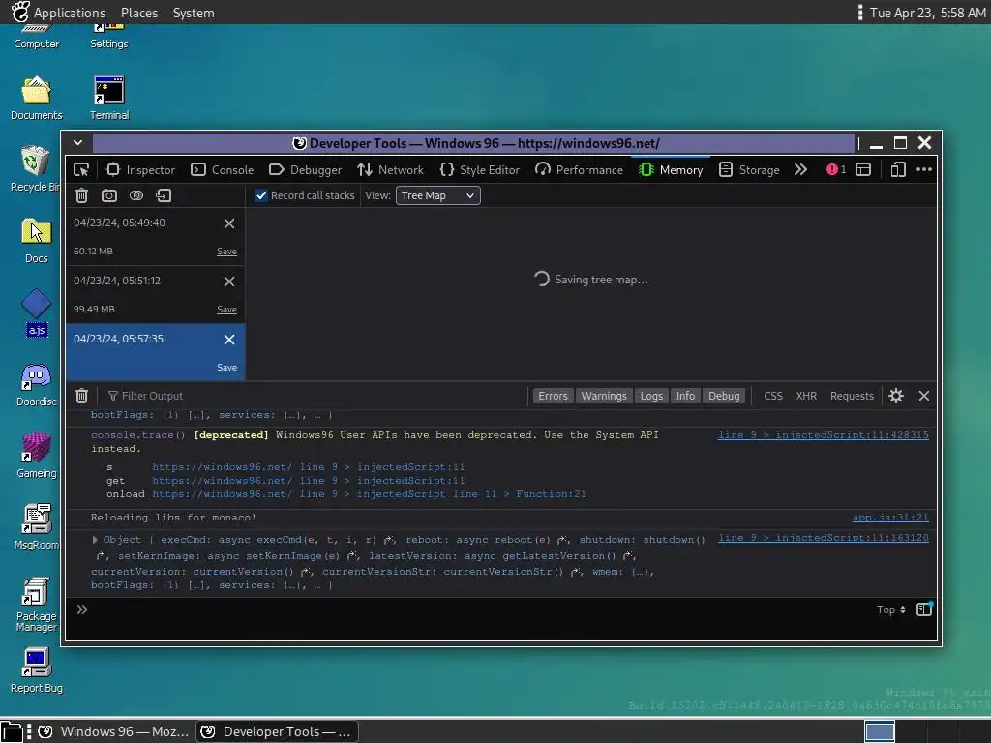Switch to Windows 96 — Mozilla taskbar window
The height and width of the screenshot is (743, 991).
[114, 731]
